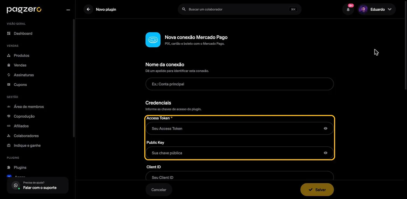Click the Eduardo profile avatar

363,9
